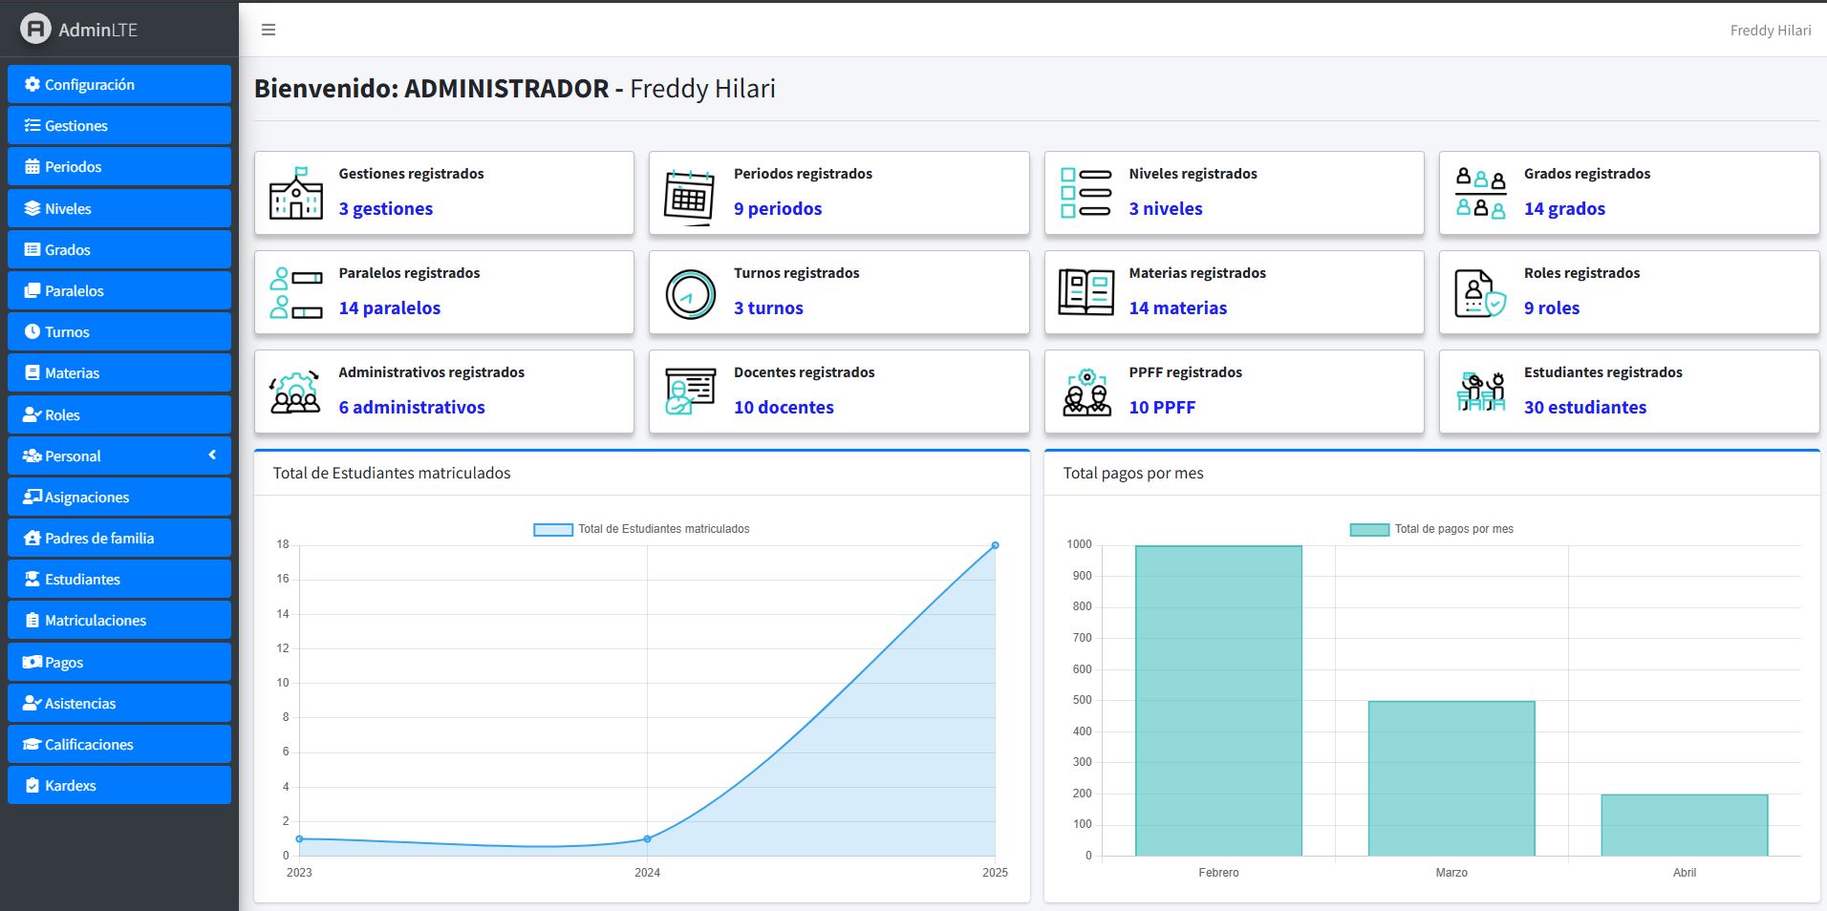Toggle the 'Total de pagos por mes' legend swatch

coord(1368,529)
